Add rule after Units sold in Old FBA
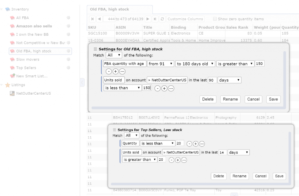 (x=164, y=89)
